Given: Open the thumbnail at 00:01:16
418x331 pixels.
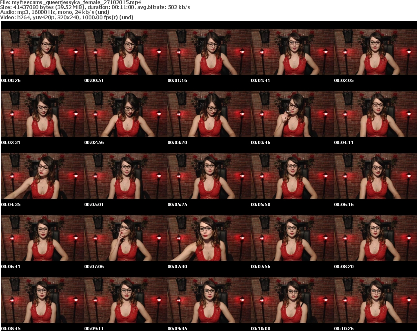Looking at the screenshot, I should pos(209,52).
